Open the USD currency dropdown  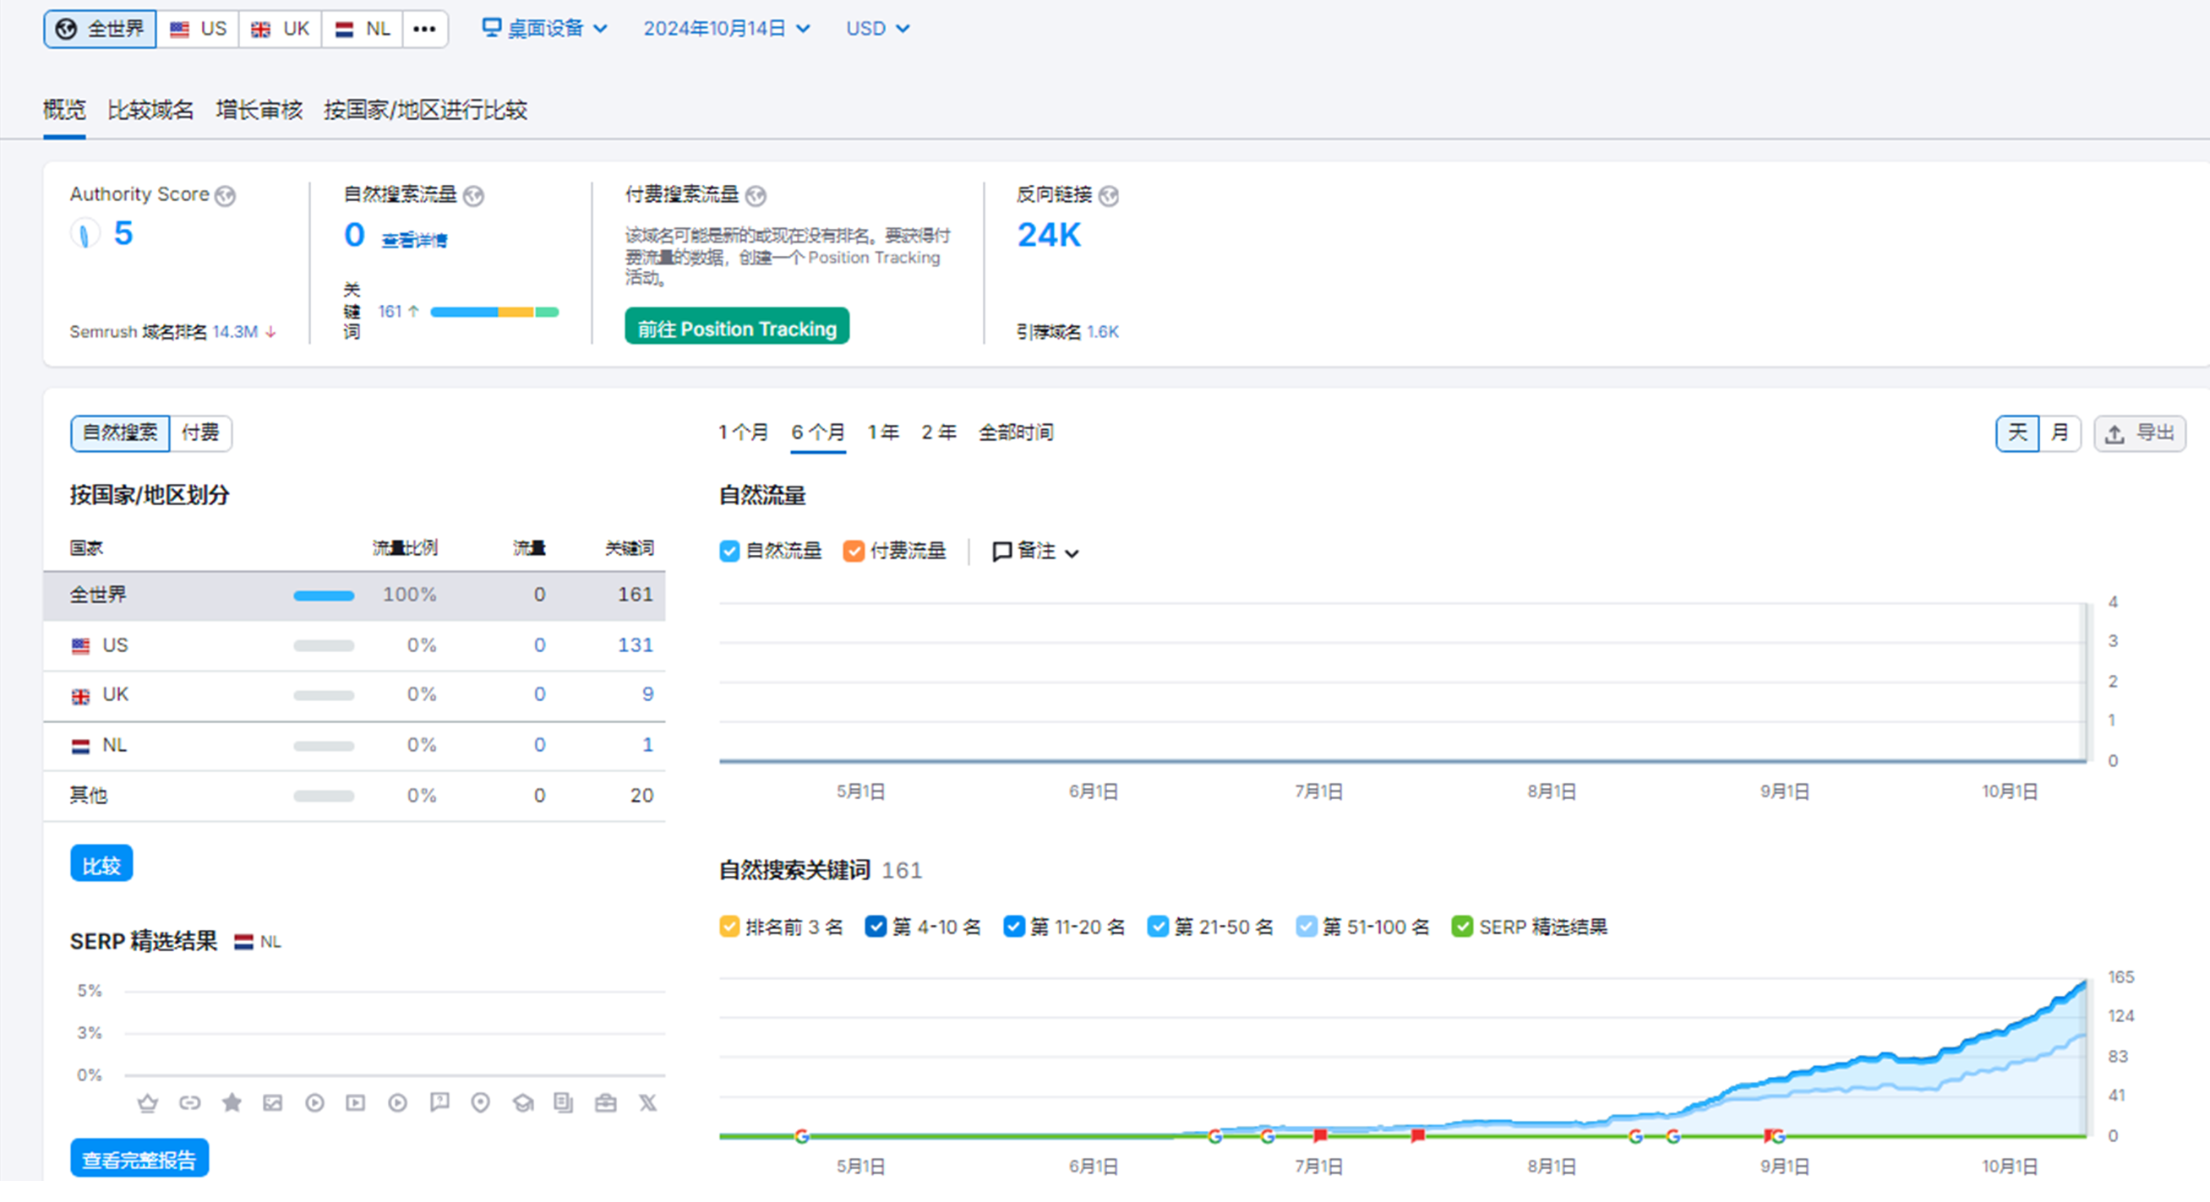tap(876, 30)
